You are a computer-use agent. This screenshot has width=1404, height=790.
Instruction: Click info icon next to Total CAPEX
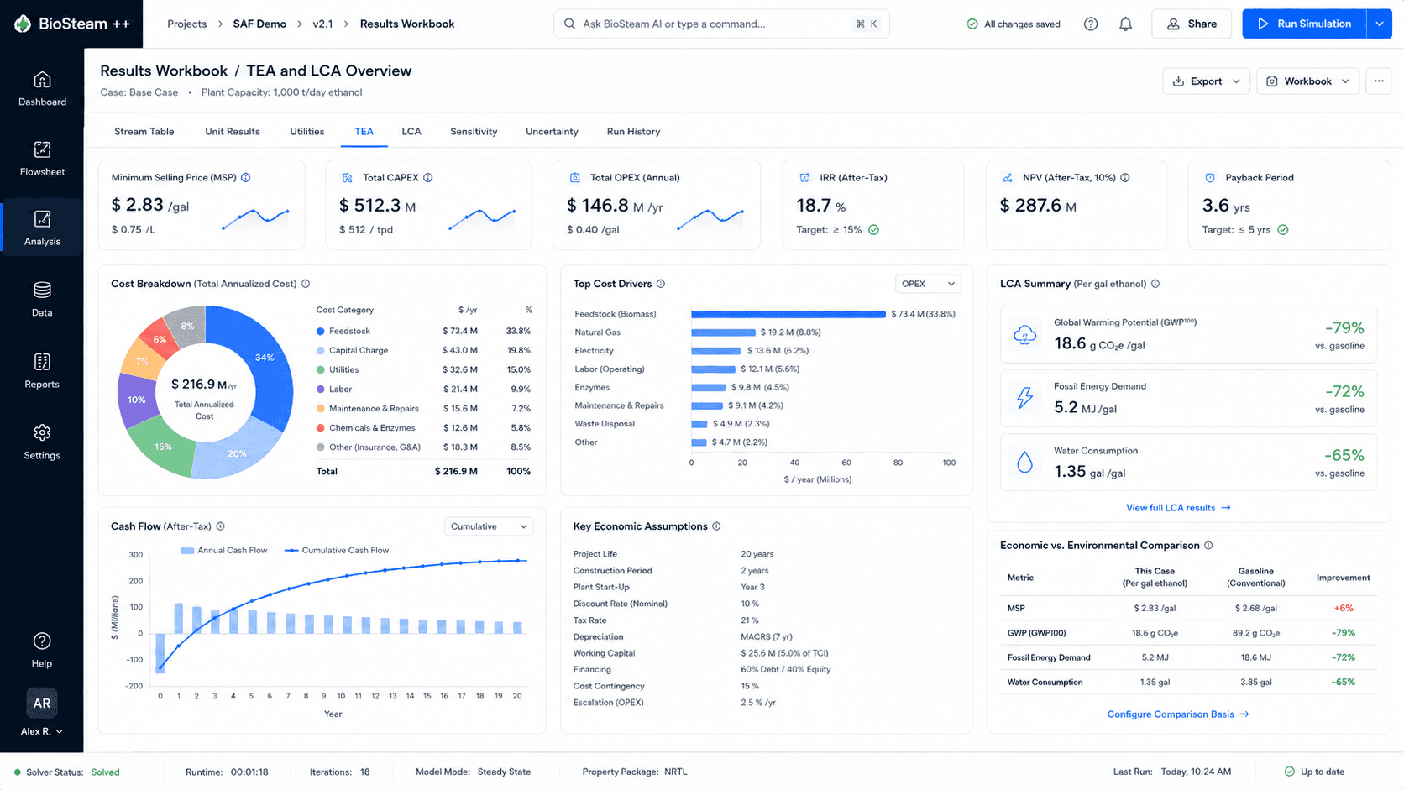pos(428,178)
